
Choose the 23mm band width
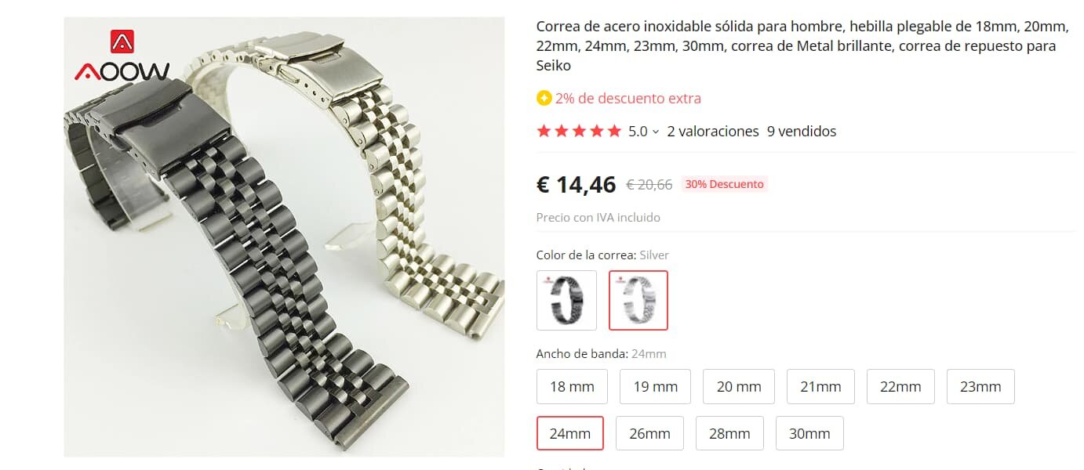[980, 386]
